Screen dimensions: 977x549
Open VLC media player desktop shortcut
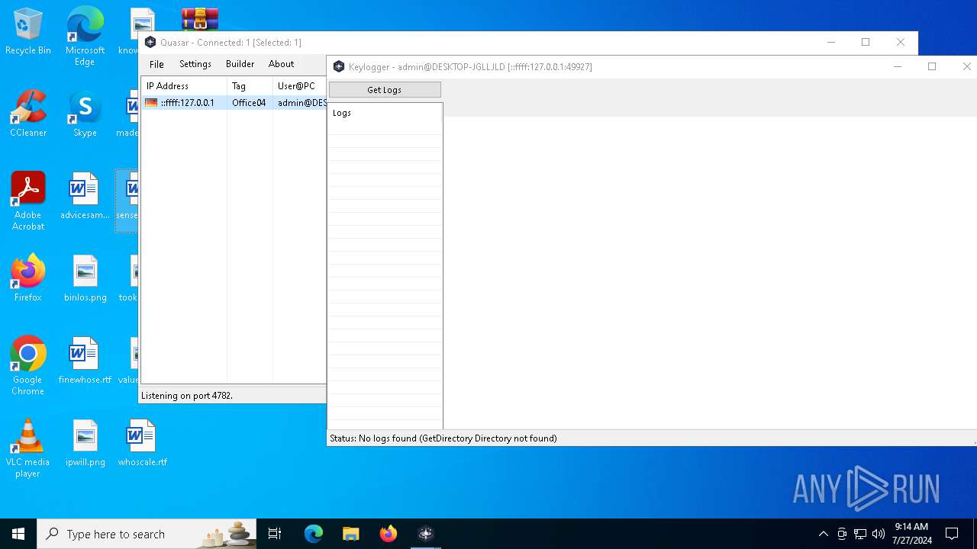point(28,448)
